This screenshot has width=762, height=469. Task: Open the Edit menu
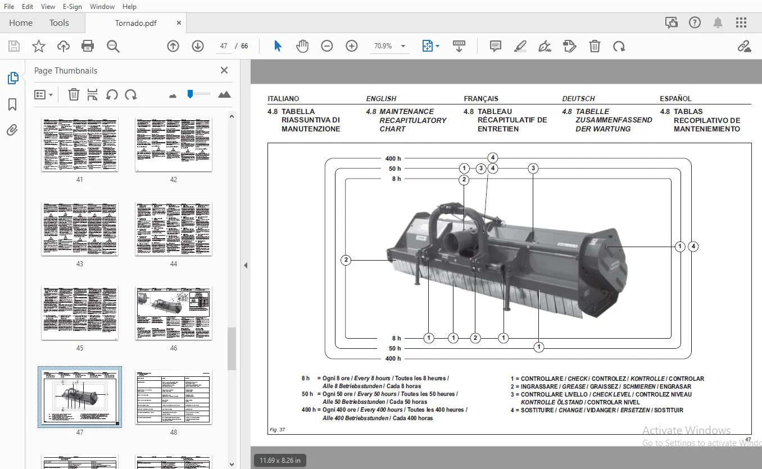click(28, 7)
